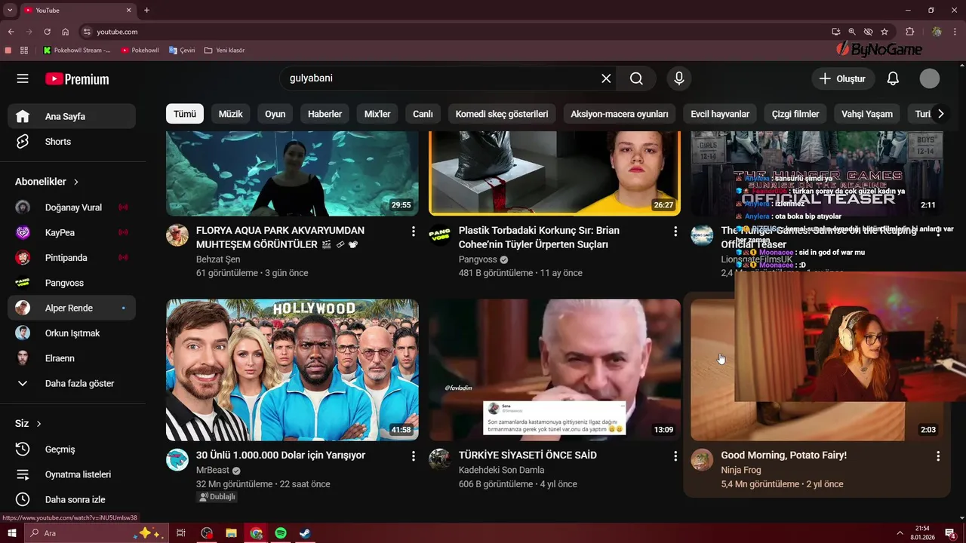
Task: Open browser extensions puzzle icon
Action: pos(909,32)
